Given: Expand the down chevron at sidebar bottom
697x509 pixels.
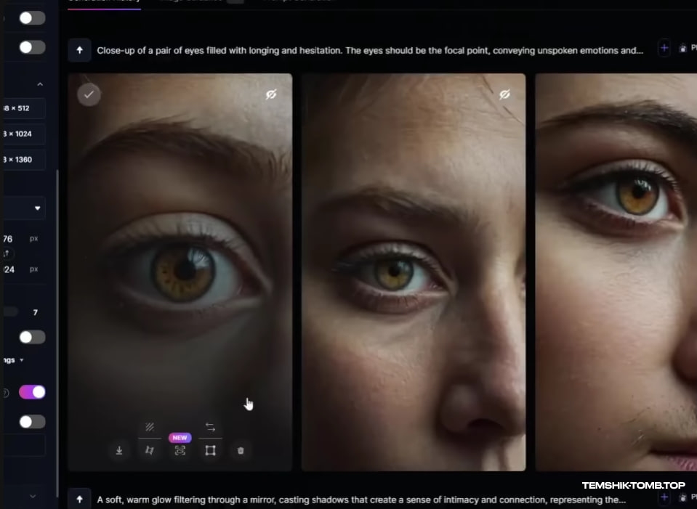Looking at the screenshot, I should [33, 496].
